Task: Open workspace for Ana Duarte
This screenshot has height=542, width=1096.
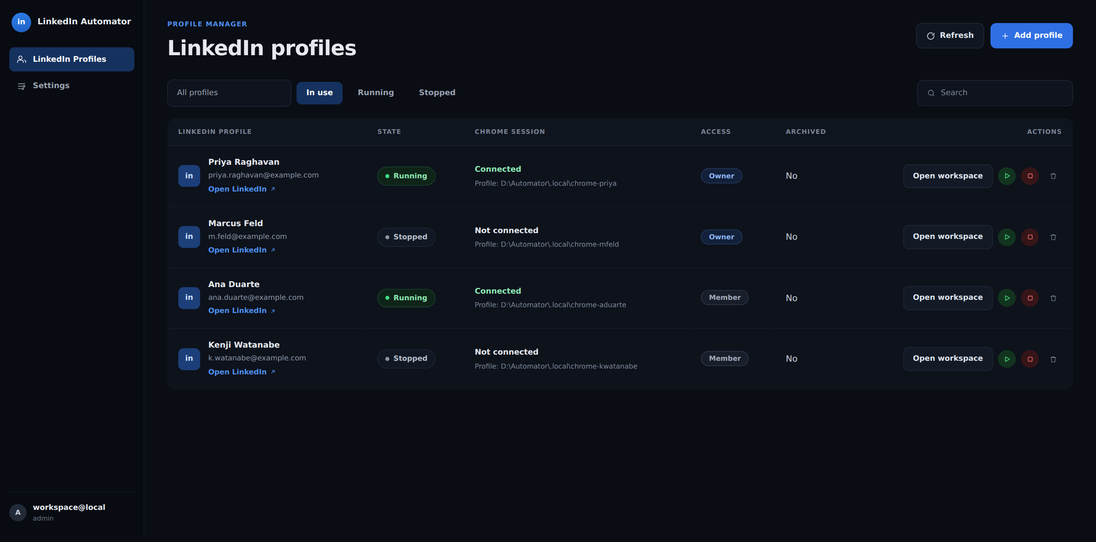Action: coord(948,298)
